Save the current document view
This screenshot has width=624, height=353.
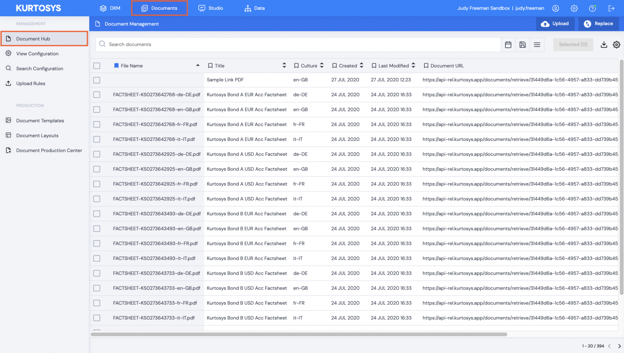click(522, 44)
